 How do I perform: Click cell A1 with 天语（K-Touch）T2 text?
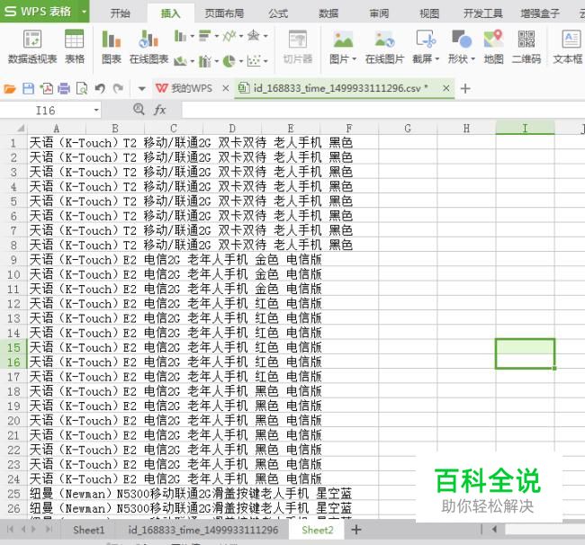coord(57,143)
